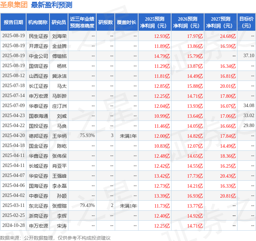Select the 国信证券 institution cell
Screen dimensions: 256x241
[38, 66]
